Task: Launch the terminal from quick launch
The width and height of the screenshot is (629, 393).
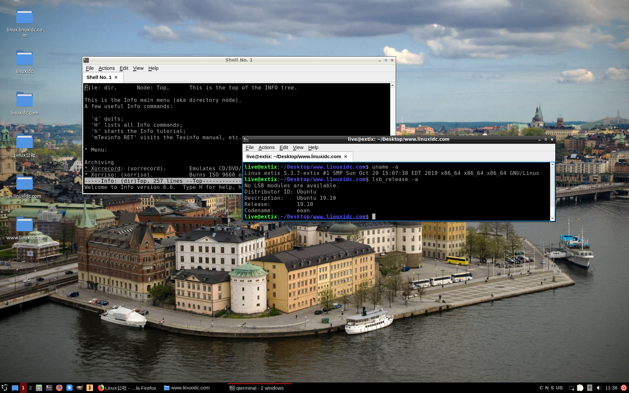Action: (x=49, y=388)
